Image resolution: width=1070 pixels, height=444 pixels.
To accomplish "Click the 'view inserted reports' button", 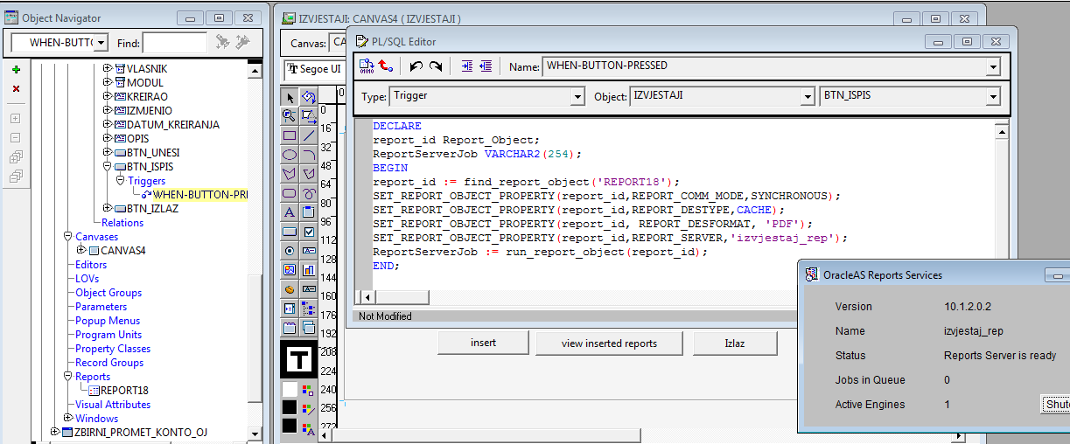I will [x=609, y=343].
